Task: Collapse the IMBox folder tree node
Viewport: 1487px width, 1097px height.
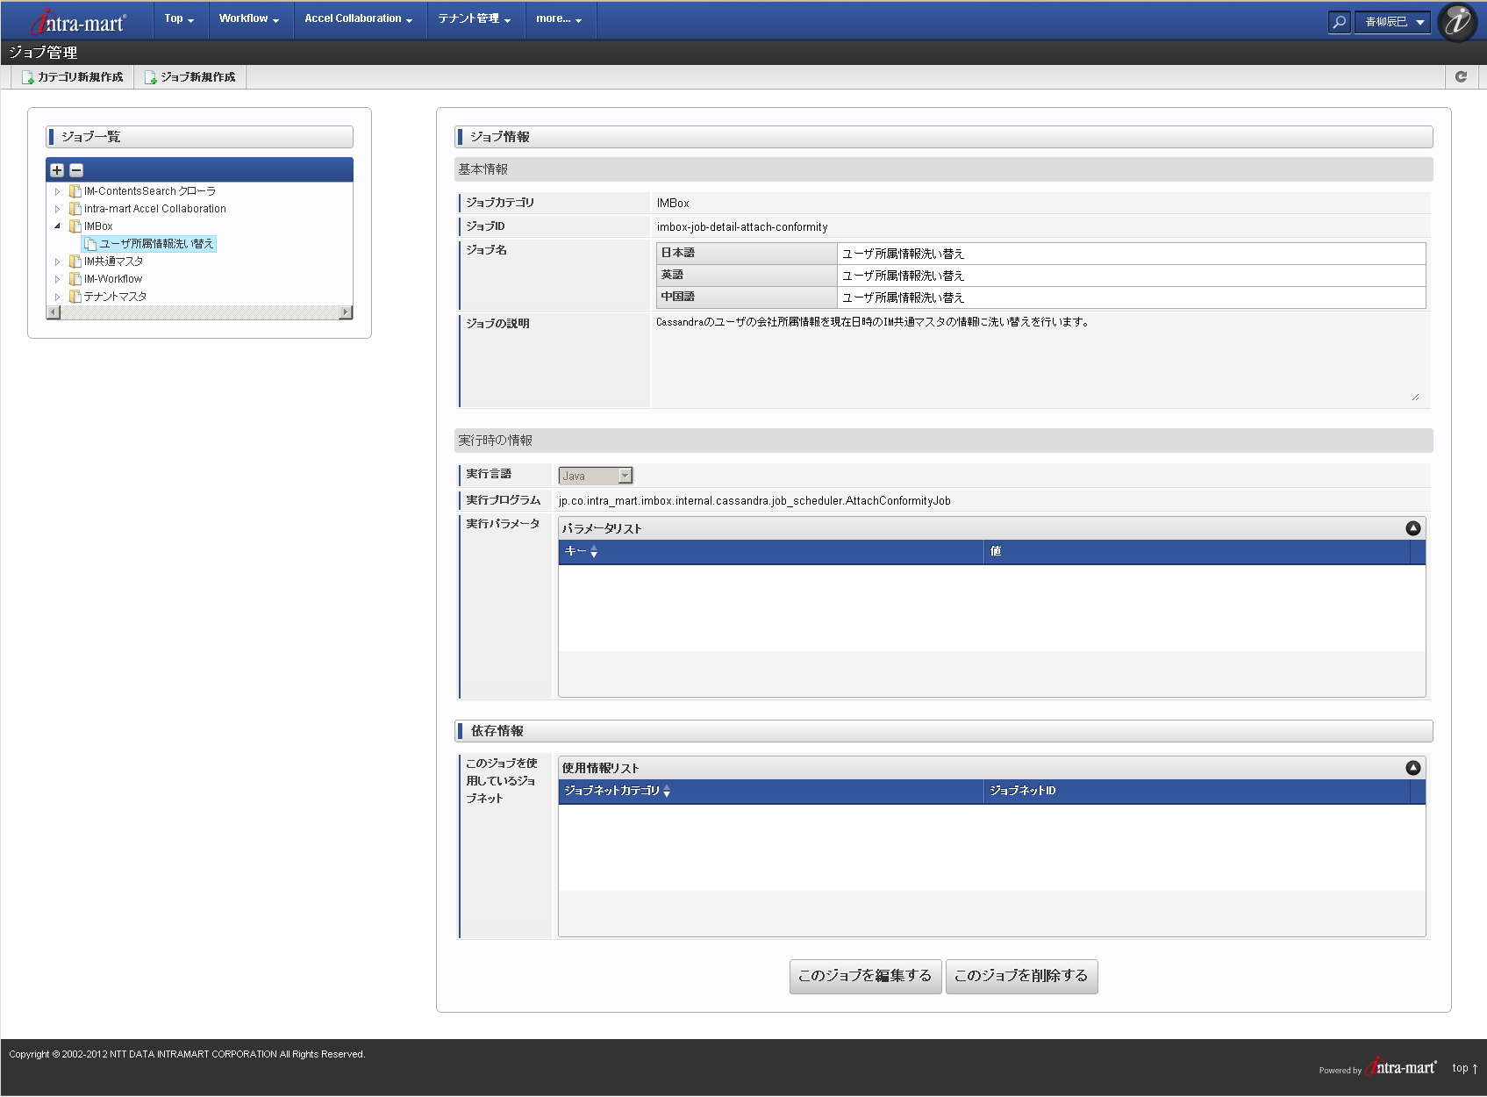Action: [58, 226]
